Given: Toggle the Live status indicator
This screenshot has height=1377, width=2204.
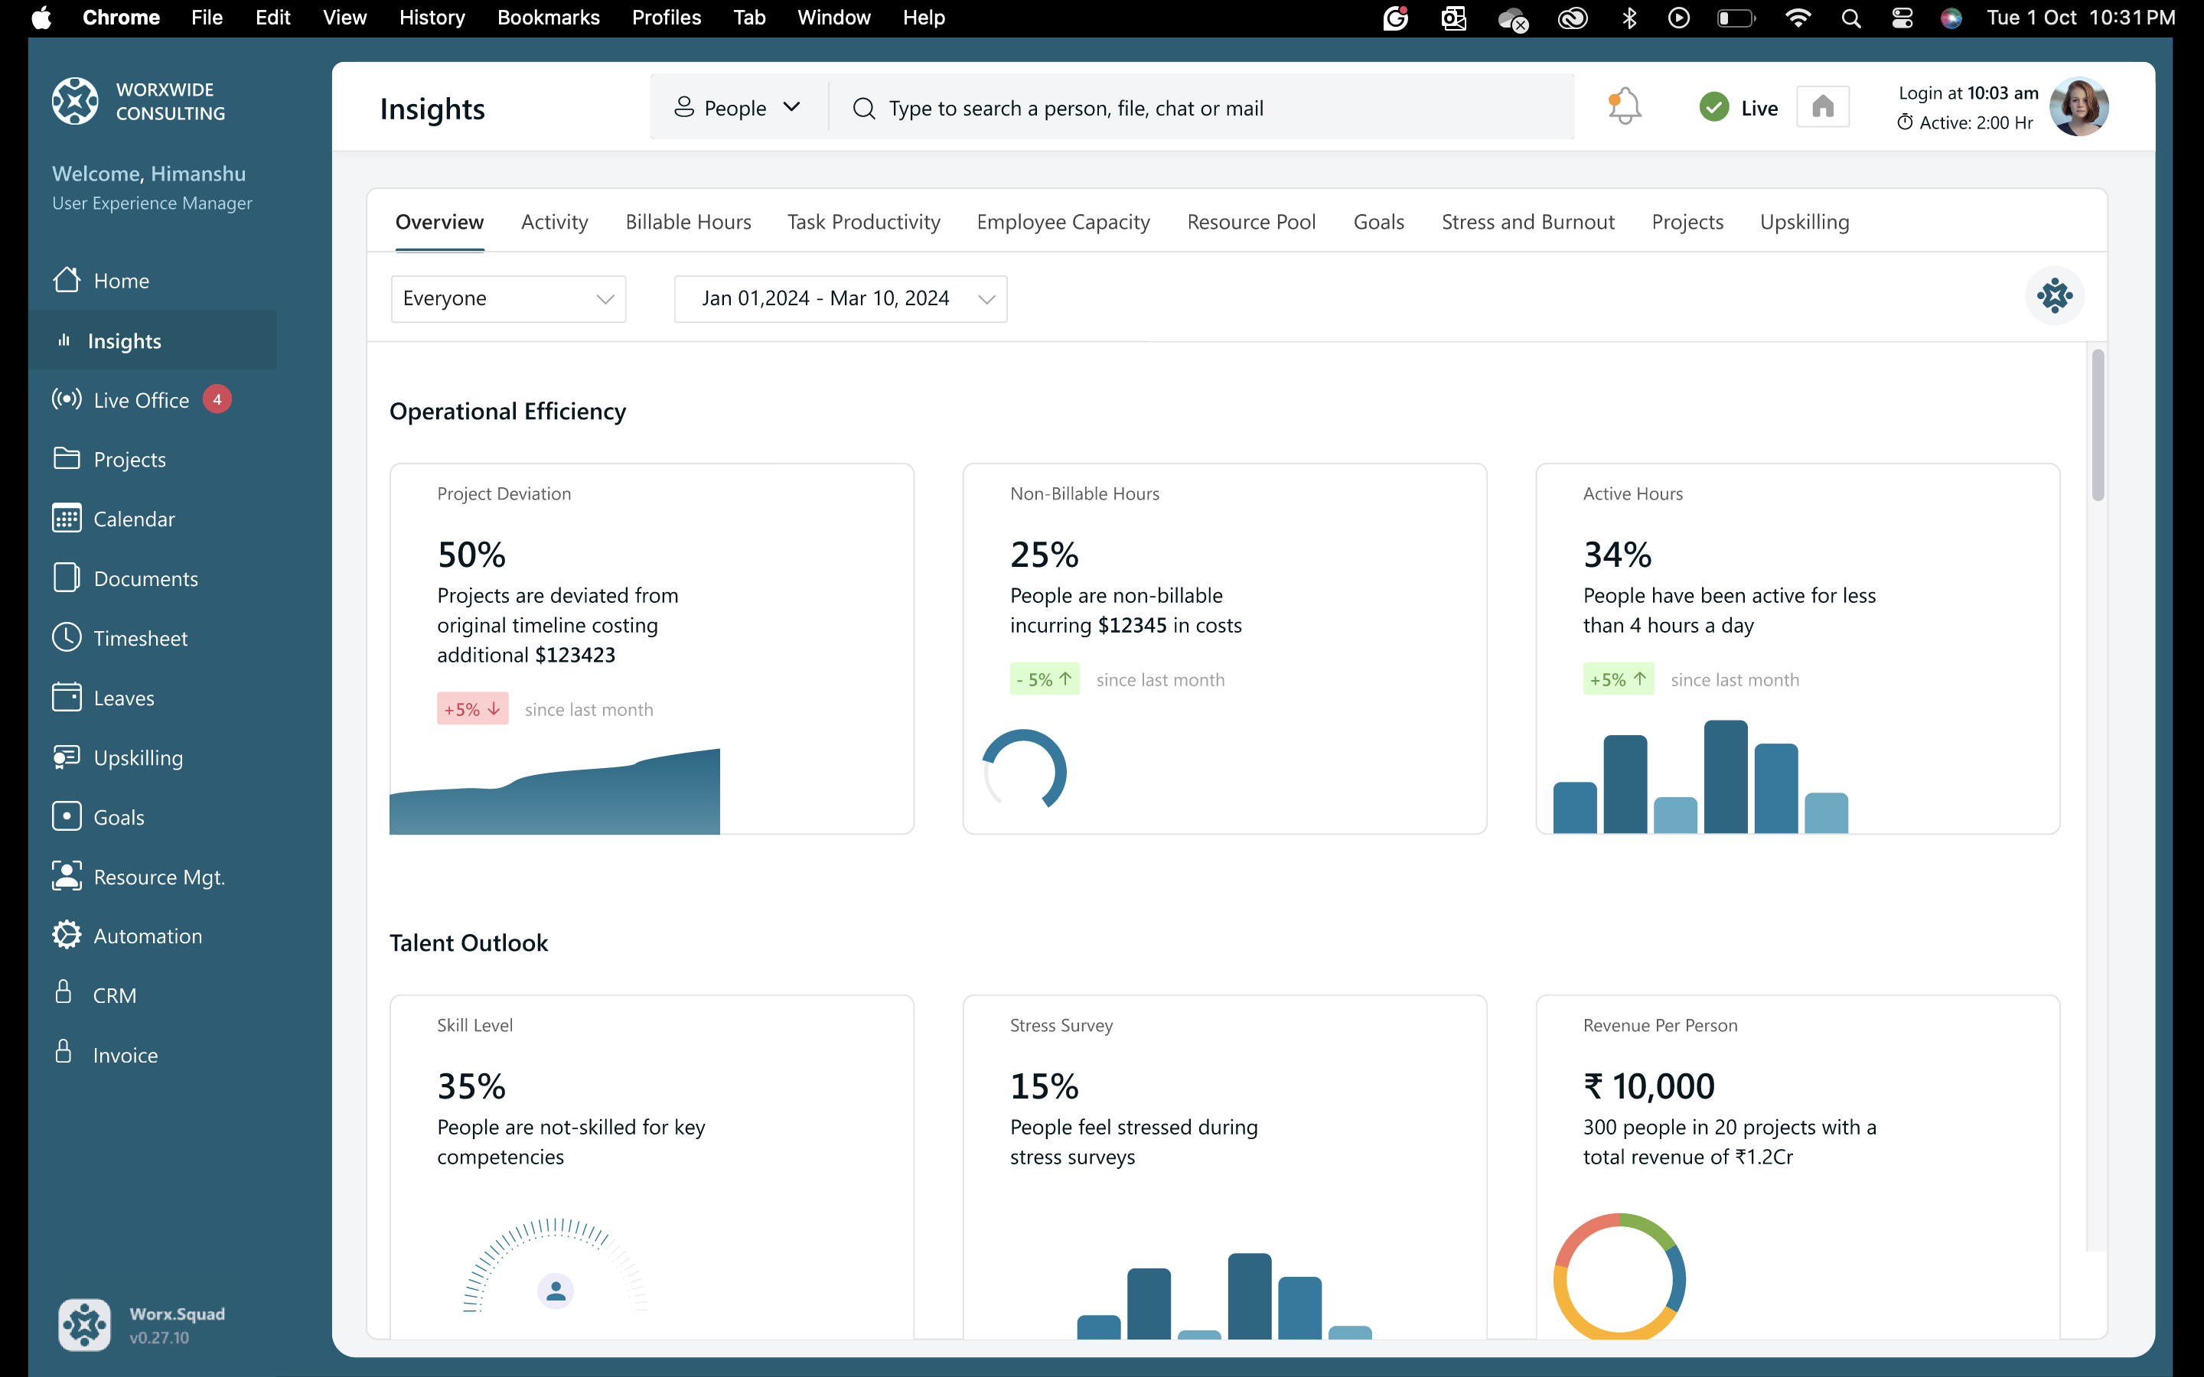Looking at the screenshot, I should click(1739, 107).
